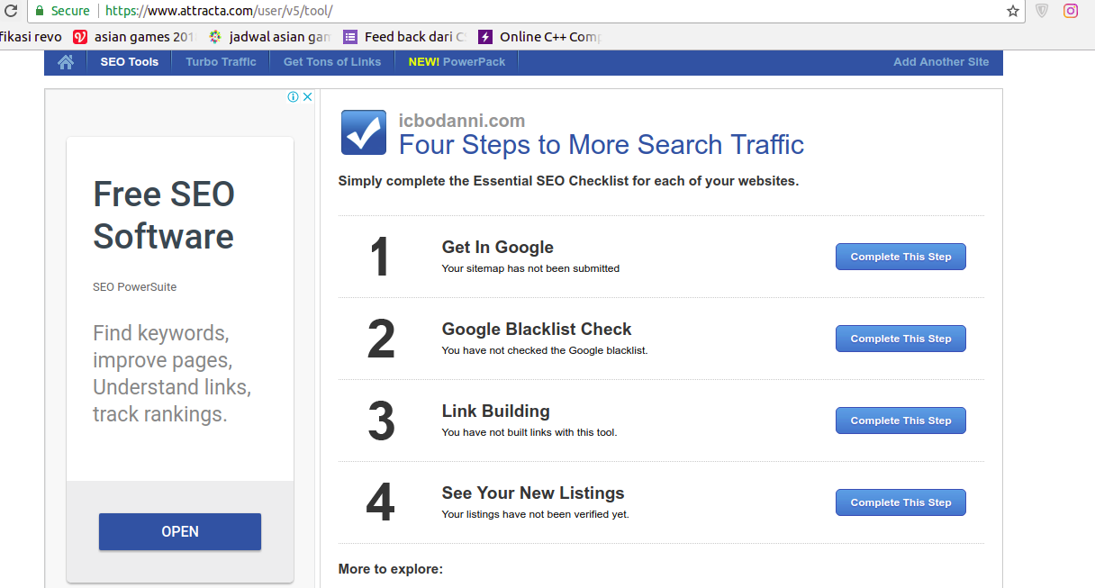The image size is (1095, 588).
Task: Click the Free SEO Software ad headline
Action: pos(164,215)
